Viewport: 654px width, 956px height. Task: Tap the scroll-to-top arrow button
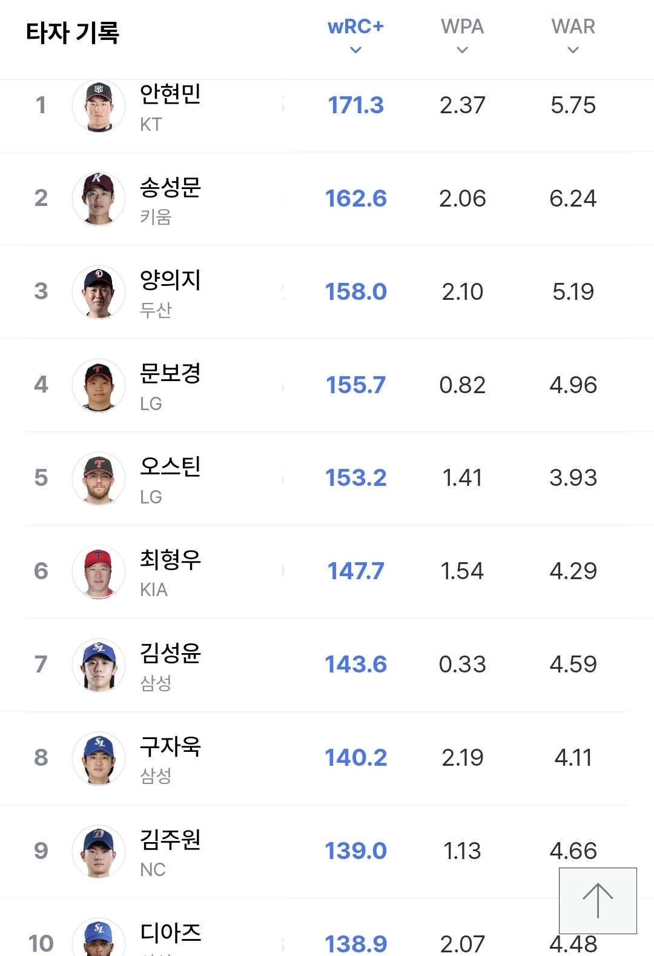[598, 900]
